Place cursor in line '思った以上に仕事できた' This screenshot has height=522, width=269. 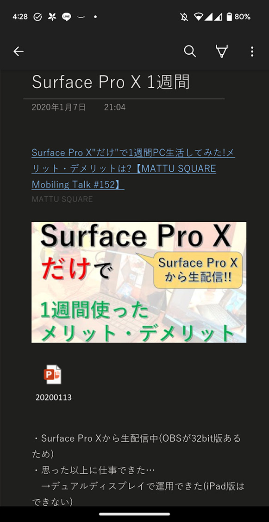pos(94,470)
